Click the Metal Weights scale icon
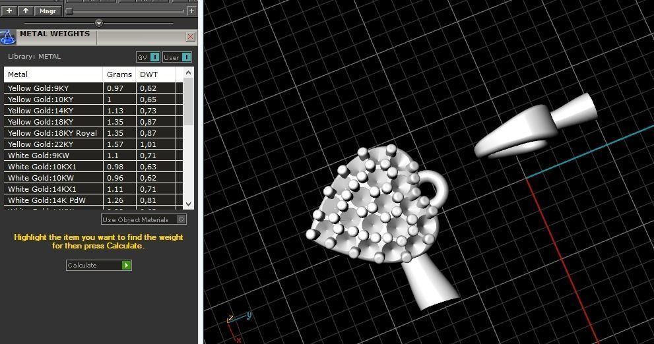The image size is (654, 344). pyautogui.click(x=7, y=37)
